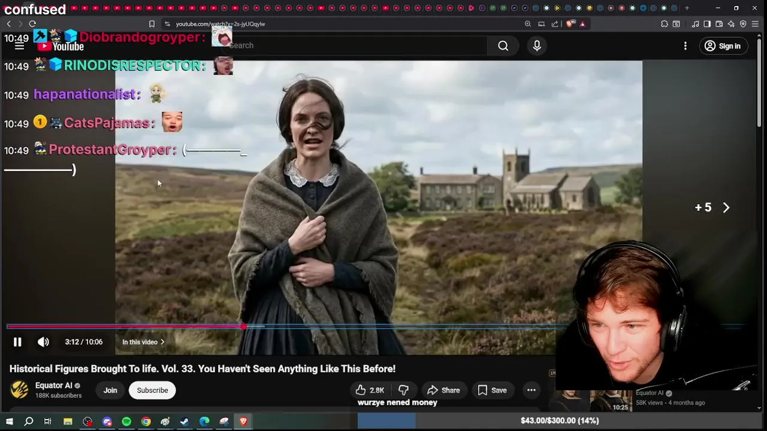Open Windows taskbar search

click(28, 421)
